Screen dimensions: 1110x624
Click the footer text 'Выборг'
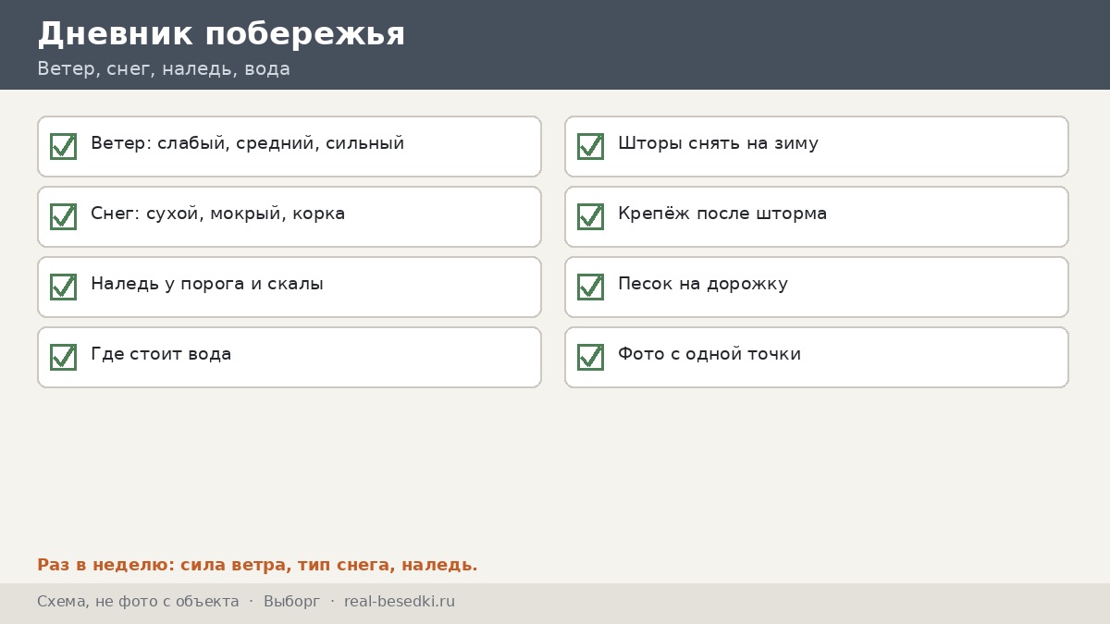coord(291,602)
